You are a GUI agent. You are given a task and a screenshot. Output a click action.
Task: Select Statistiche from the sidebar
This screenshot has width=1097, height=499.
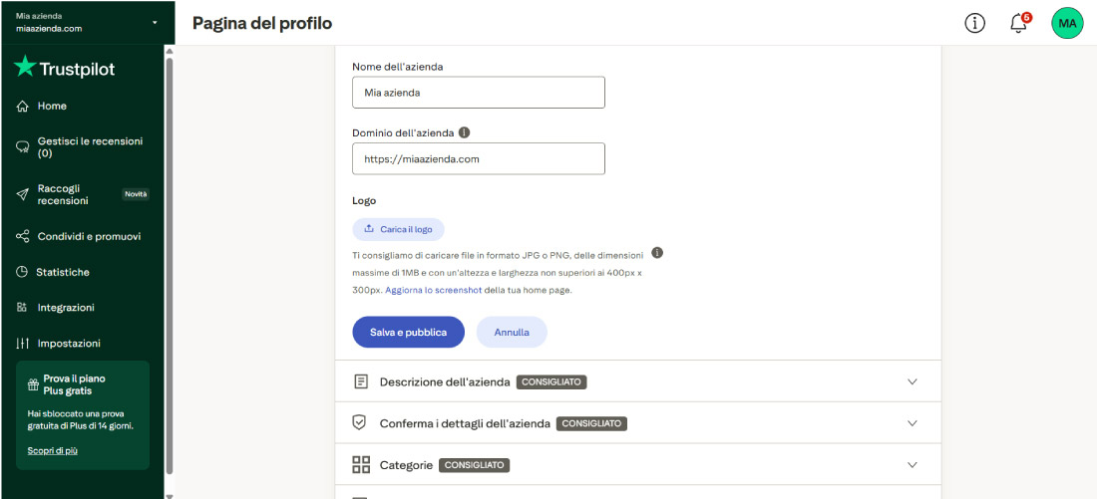(63, 272)
